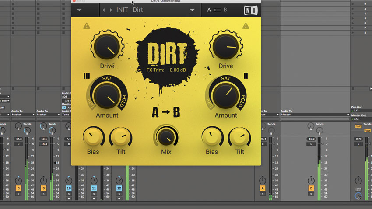Click the right Amount knob
The image size is (372, 209).
(x=226, y=95)
